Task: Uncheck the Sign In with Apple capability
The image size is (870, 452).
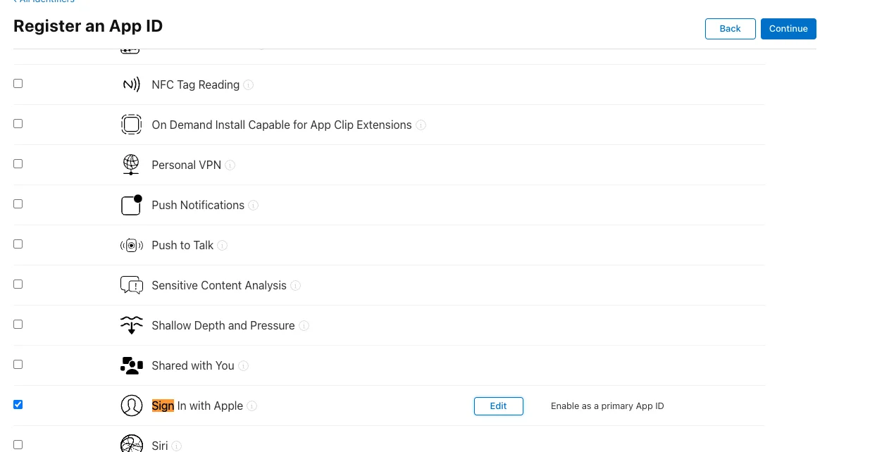Action: click(x=18, y=404)
